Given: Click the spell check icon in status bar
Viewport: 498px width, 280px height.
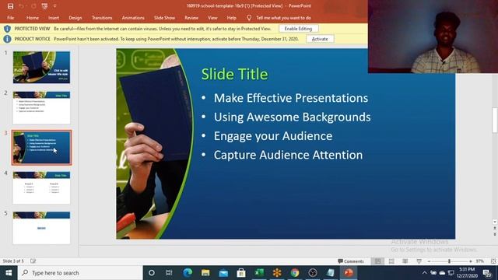Looking at the screenshot, I should tap(33, 261).
